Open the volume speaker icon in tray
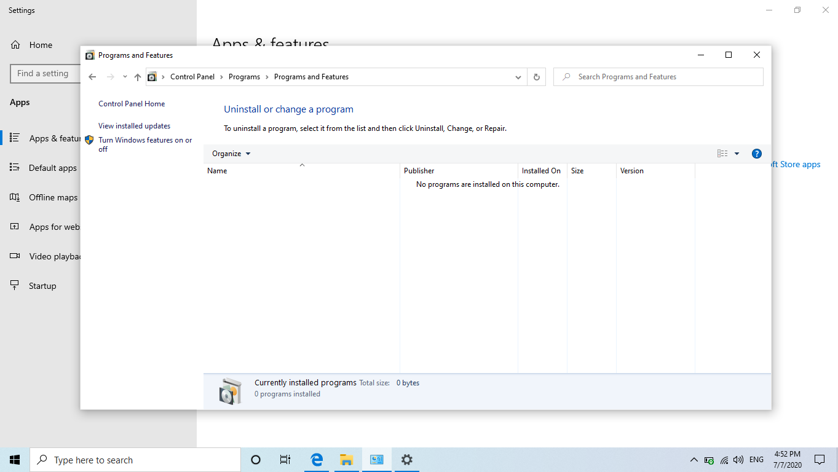838x472 pixels. [738, 460]
